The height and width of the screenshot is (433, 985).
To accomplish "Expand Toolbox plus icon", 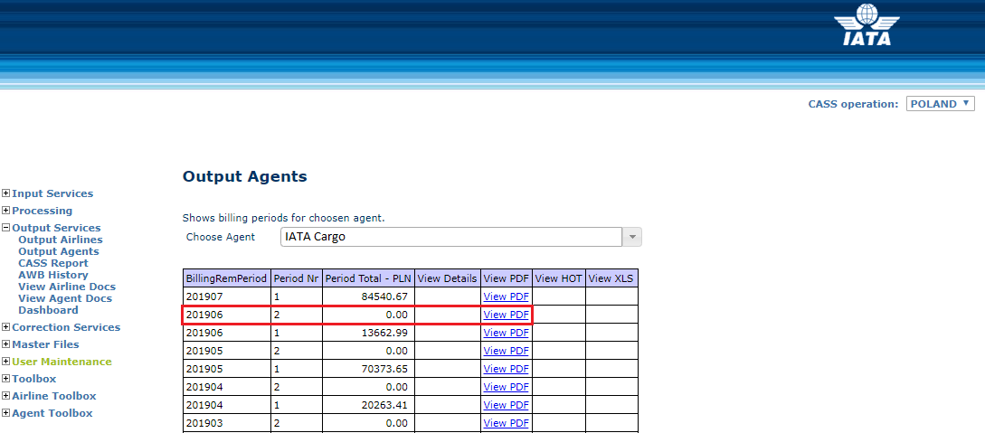I will click(6, 379).
